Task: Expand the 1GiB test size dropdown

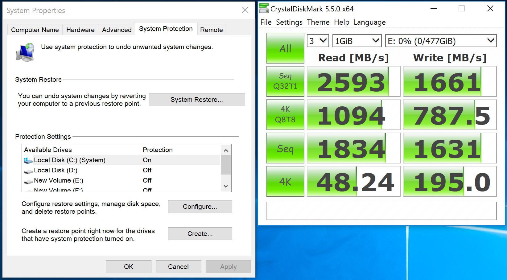Action: tap(357, 41)
